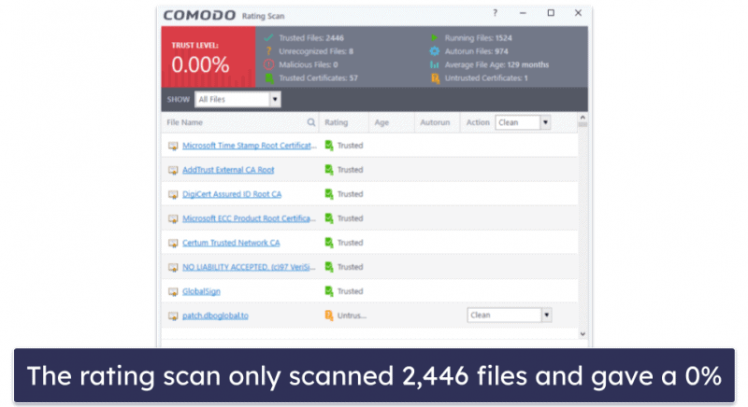This screenshot has width=748, height=407.
Task: Click scrollbar down arrow of file list
Action: 583,333
